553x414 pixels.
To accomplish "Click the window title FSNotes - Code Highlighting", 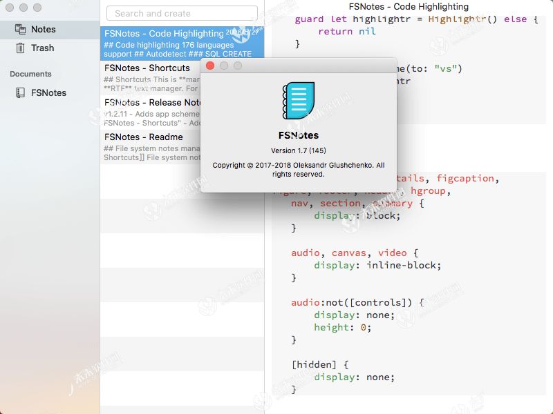I will 409,6.
